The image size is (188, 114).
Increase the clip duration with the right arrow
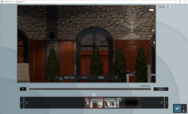pos(167,89)
